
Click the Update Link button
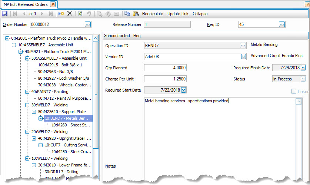point(178,14)
